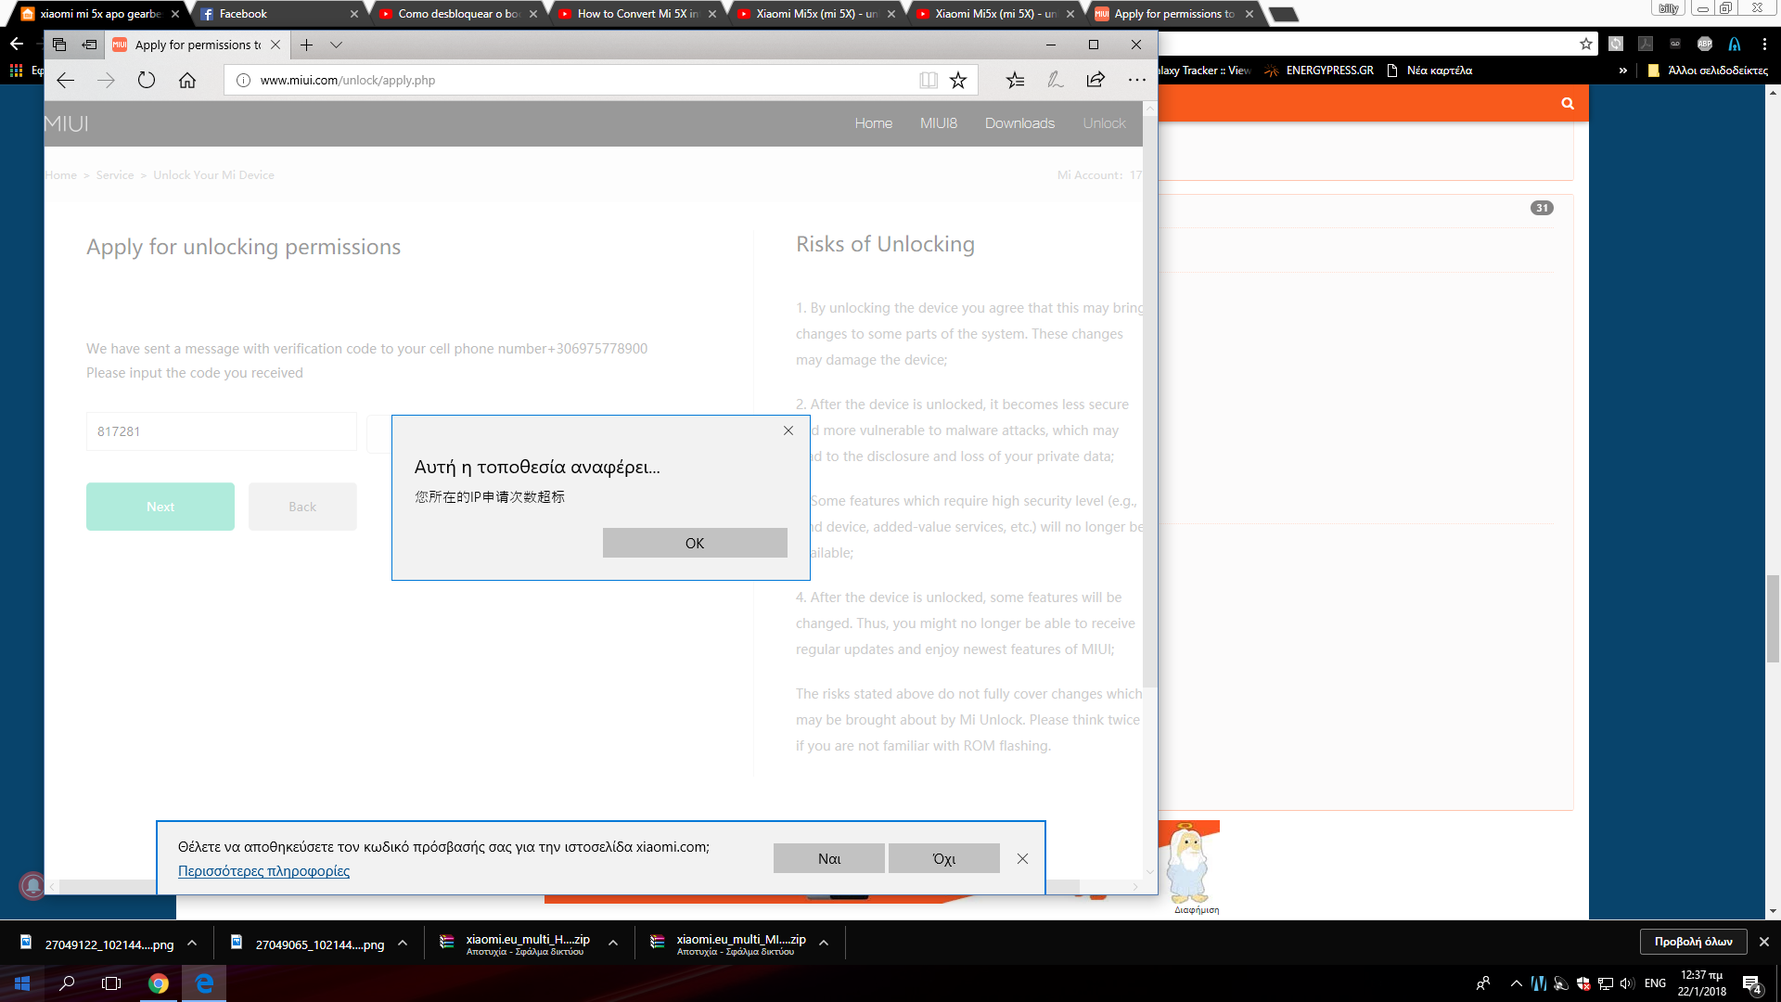Open Windows Task View icon
This screenshot has height=1002, width=1781.
tap(111, 983)
